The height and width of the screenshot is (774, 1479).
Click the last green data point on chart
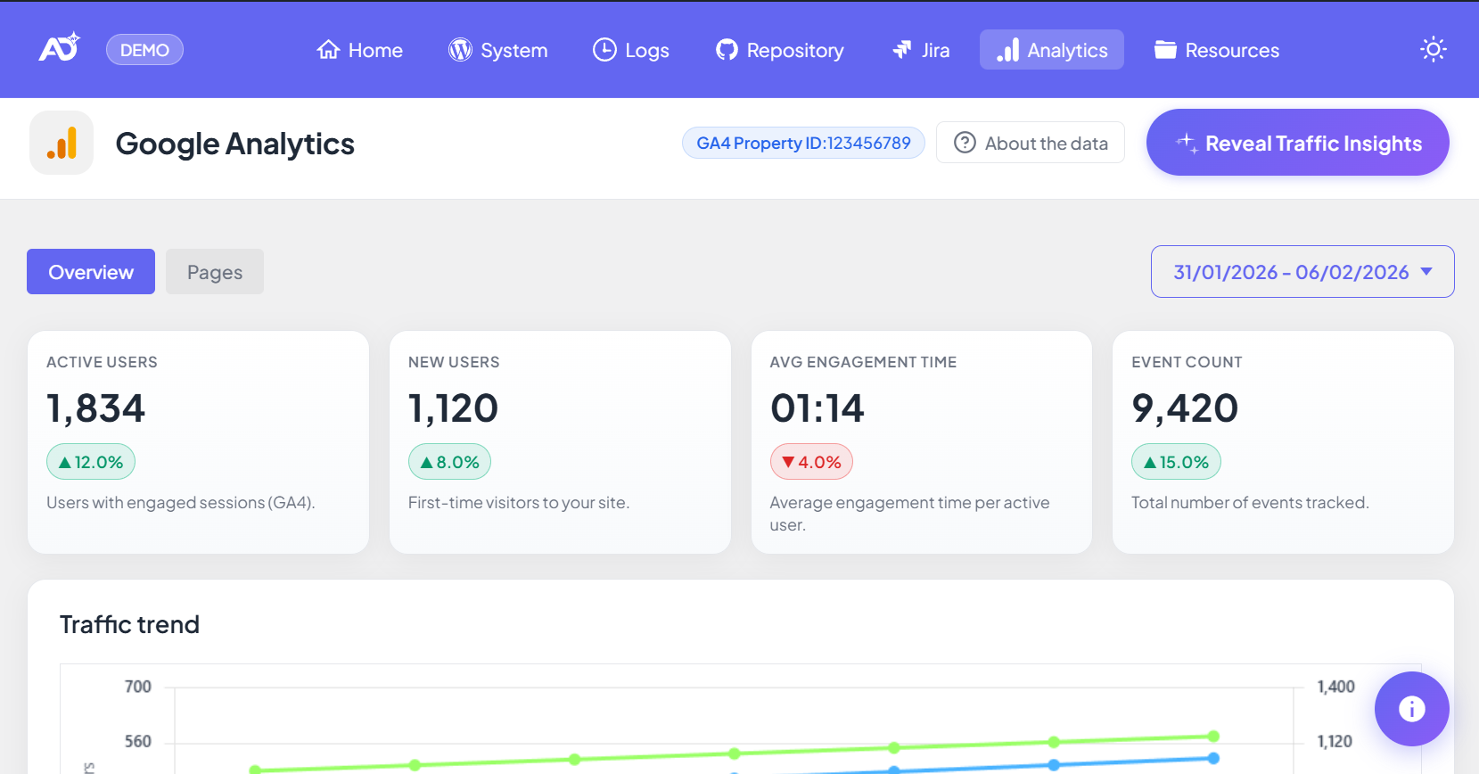1213,737
